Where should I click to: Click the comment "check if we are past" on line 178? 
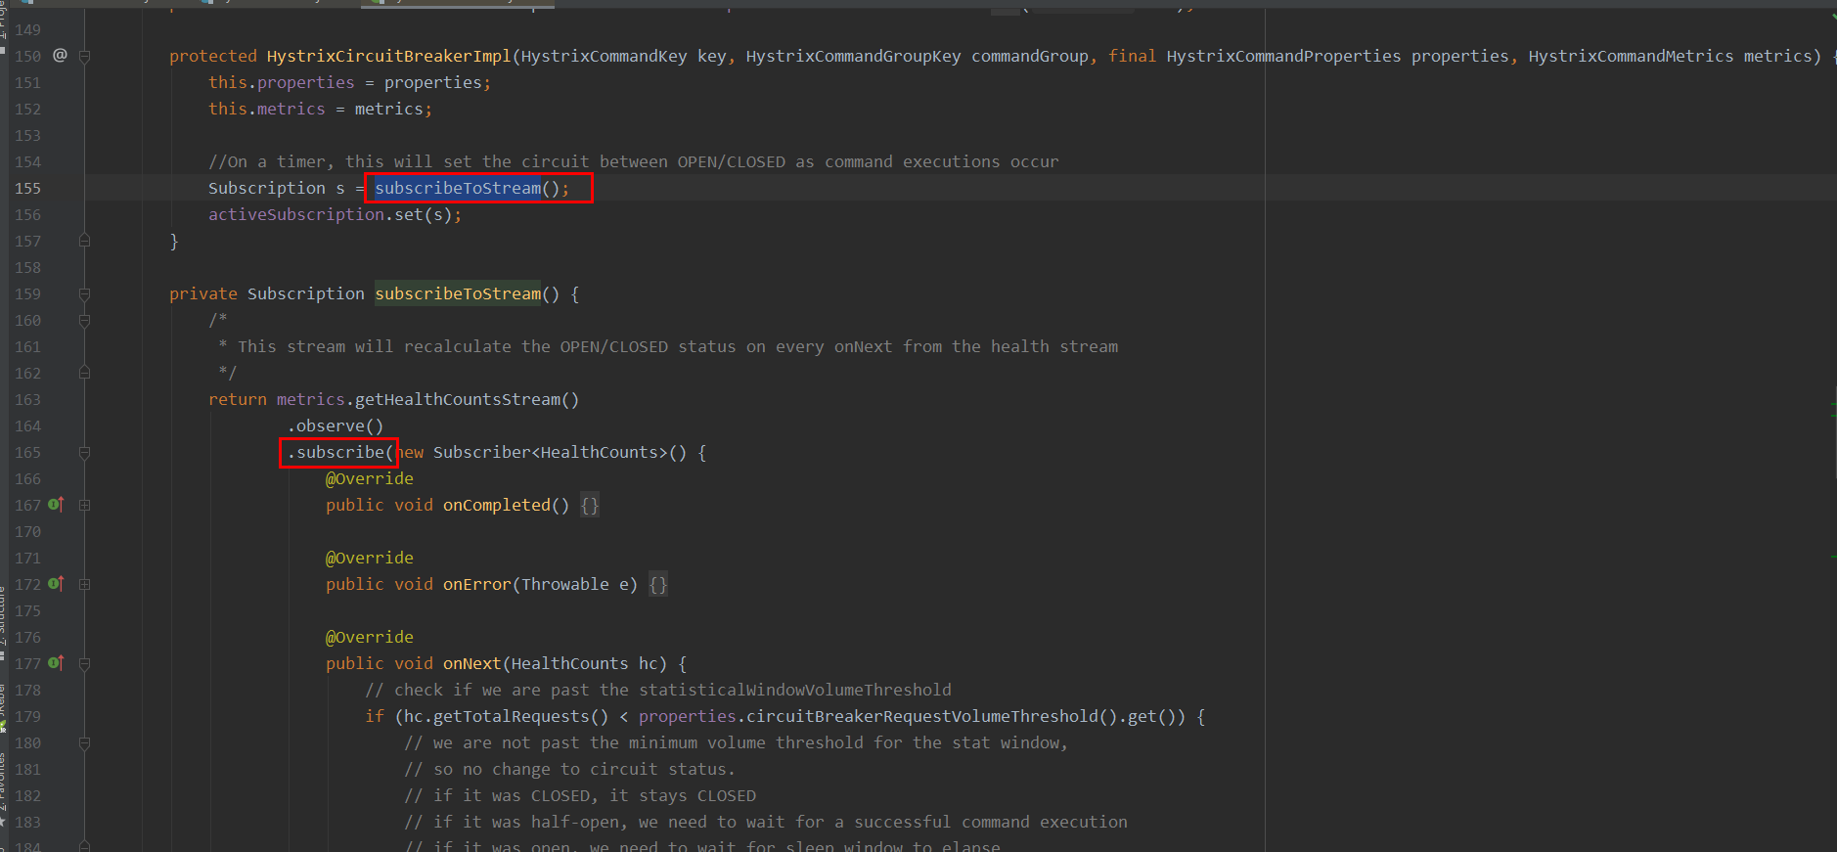657,690
